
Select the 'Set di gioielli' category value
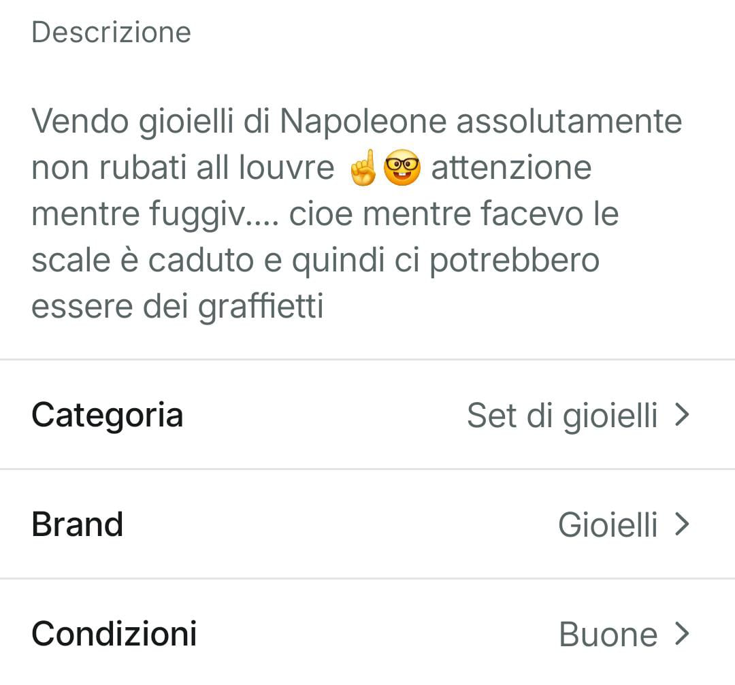(x=562, y=416)
